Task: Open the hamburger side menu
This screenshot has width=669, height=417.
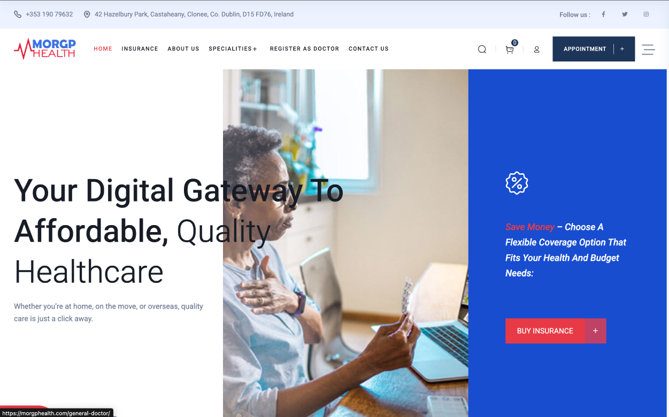Action: coord(648,49)
